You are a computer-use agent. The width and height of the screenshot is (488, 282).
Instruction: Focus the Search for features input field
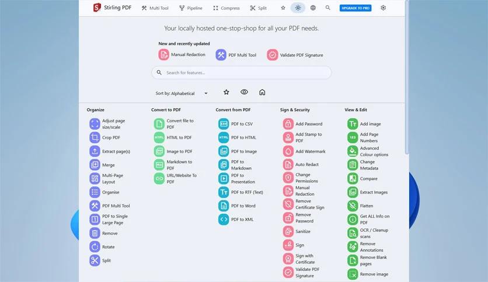pyautogui.click(x=241, y=72)
